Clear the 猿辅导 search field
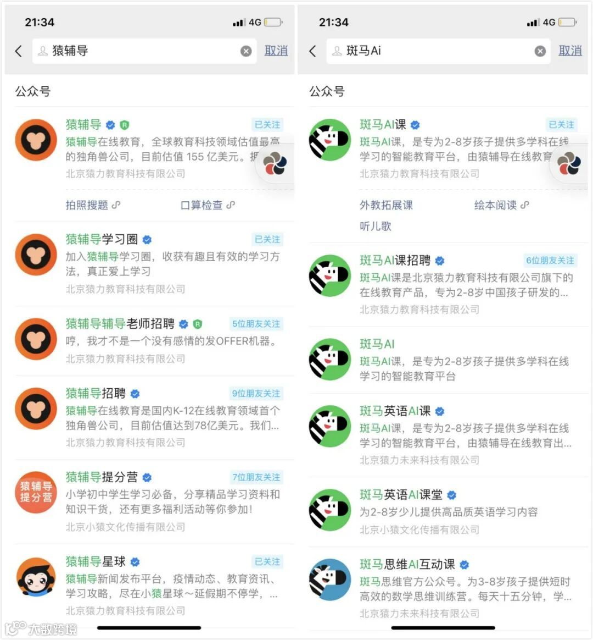 click(246, 51)
